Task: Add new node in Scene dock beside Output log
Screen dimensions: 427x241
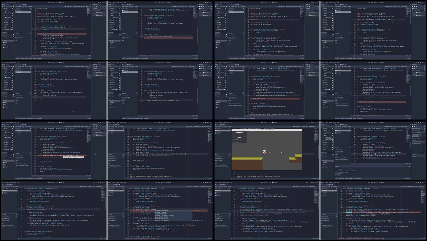Action: coord(322,127)
